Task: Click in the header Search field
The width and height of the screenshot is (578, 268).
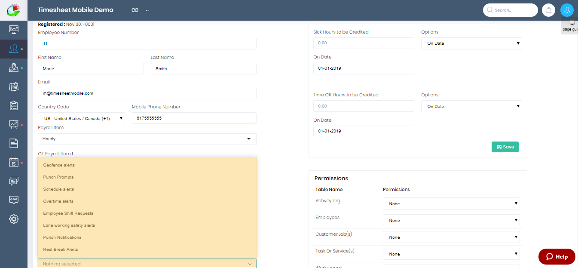Action: [510, 10]
